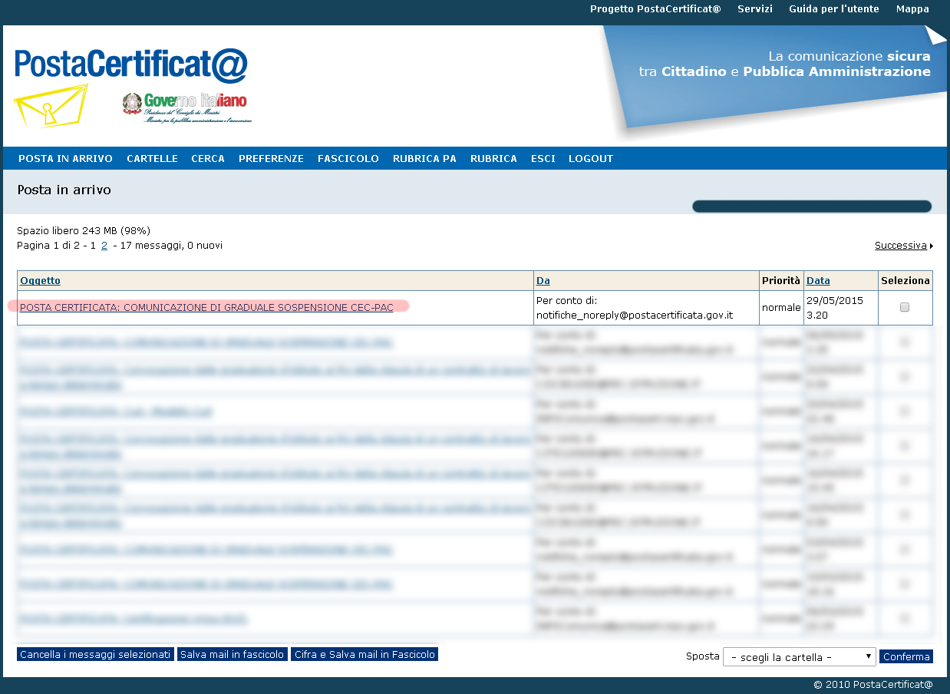Viewport: 950px width, 694px height.
Task: Click the dark progress bar under header
Action: point(812,207)
